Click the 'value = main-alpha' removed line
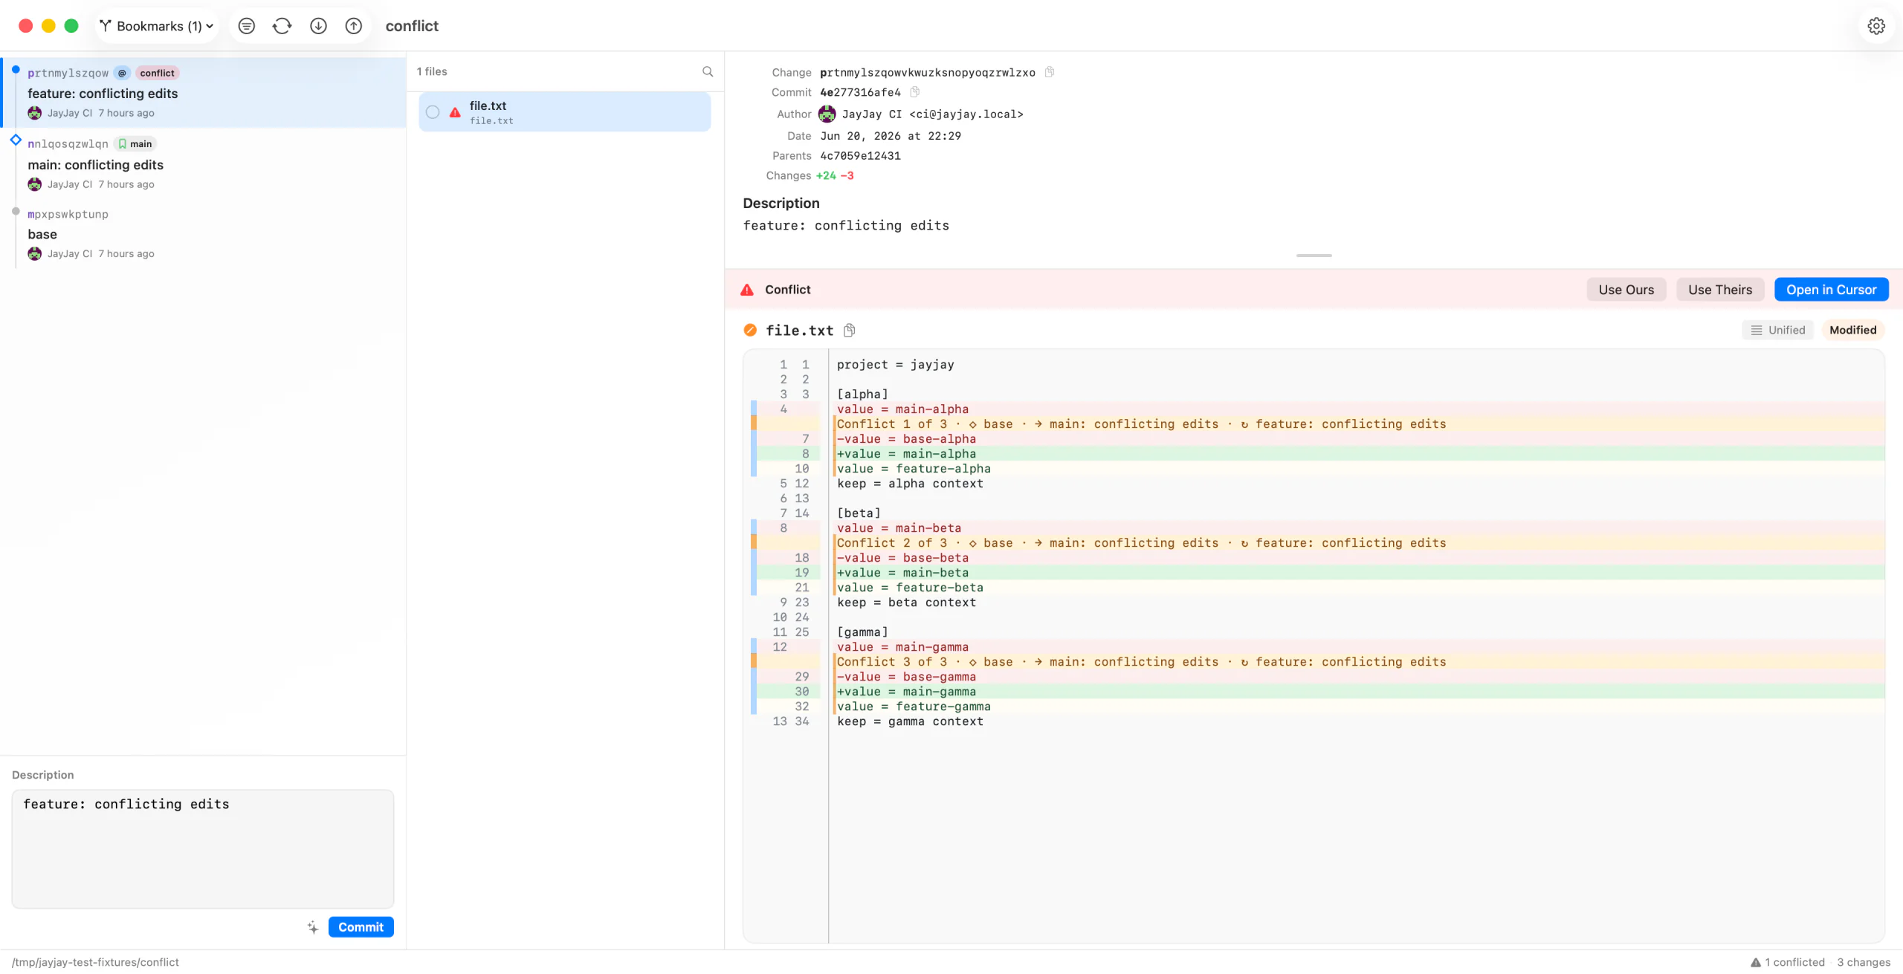Viewport: 1903px width, 974px height. coord(1358,409)
